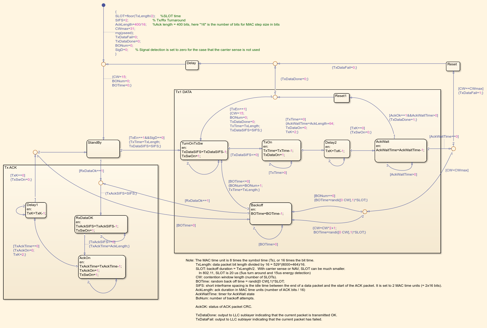487x328 pixels.
Task: Click the Delay2 state
Action: 337,149
